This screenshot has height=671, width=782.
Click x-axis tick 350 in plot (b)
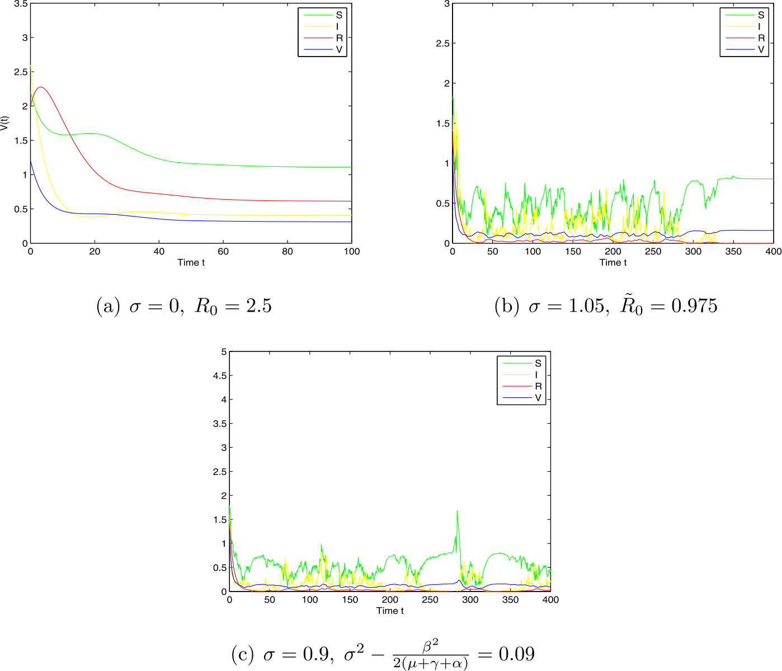[733, 251]
